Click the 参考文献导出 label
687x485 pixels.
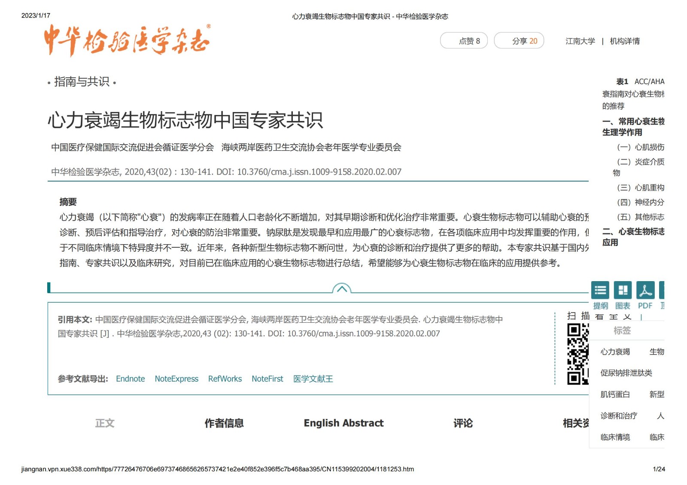[83, 379]
